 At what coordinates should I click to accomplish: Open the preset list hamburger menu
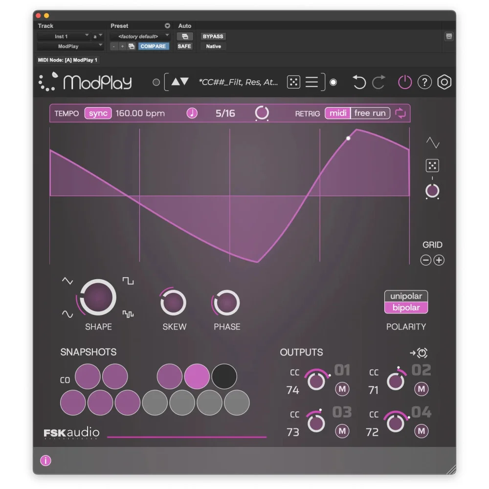pos(311,82)
